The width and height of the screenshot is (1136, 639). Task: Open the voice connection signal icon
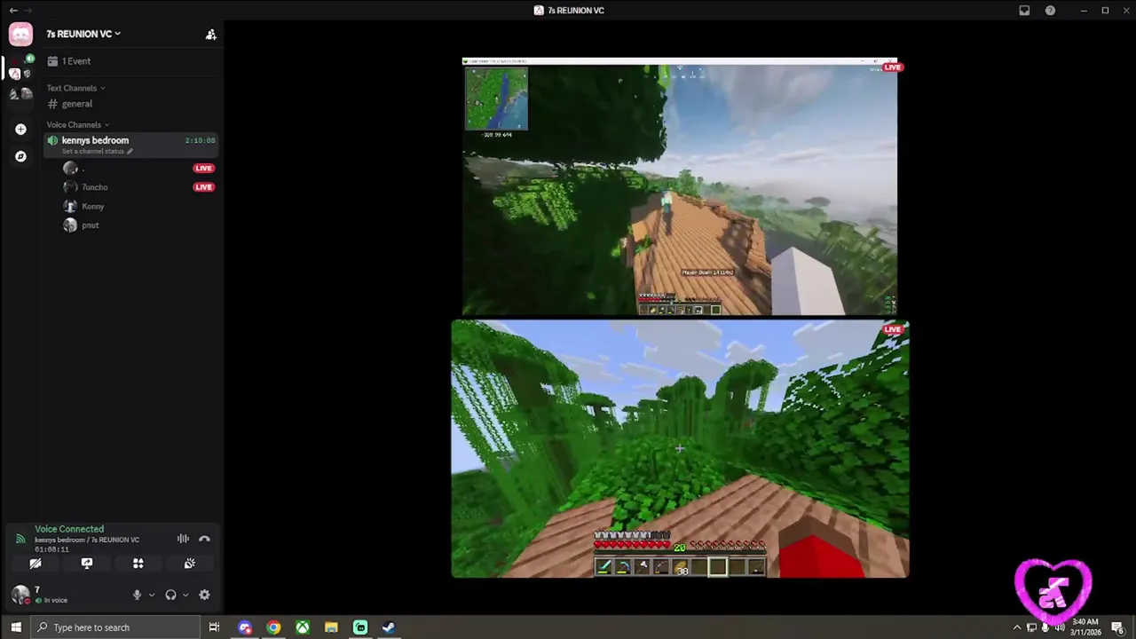coord(20,539)
